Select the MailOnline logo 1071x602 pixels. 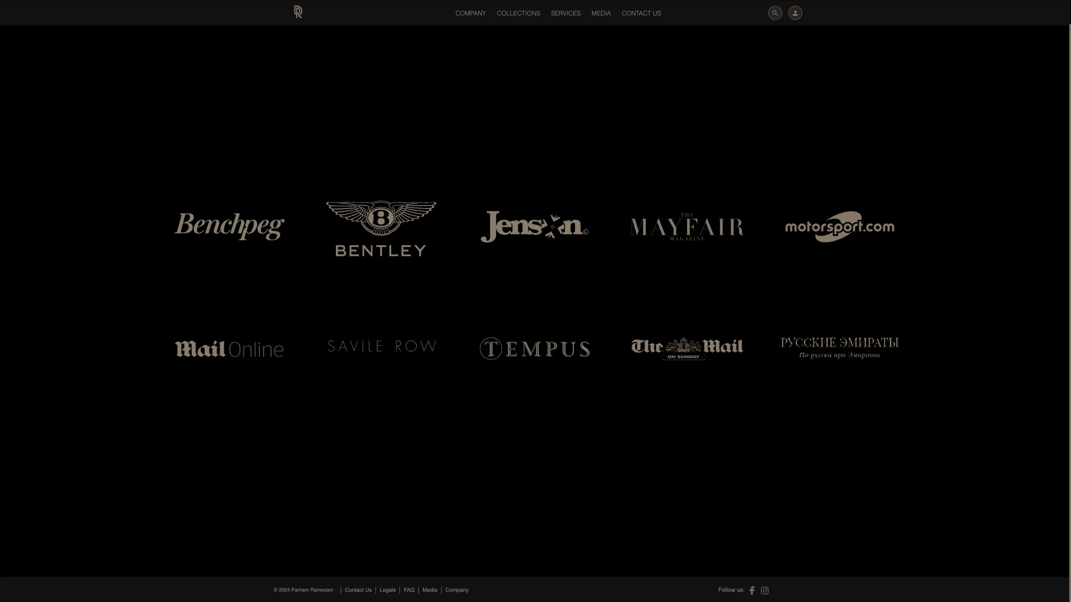point(229,349)
